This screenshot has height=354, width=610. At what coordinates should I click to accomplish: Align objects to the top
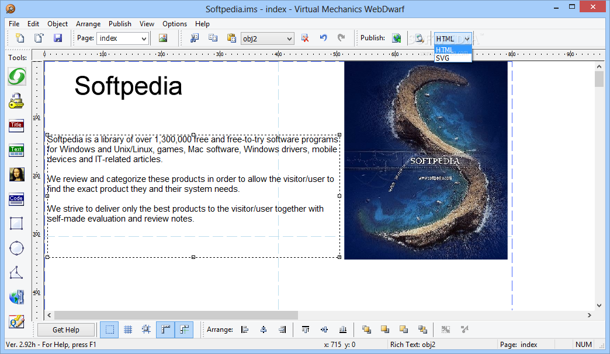pos(306,330)
